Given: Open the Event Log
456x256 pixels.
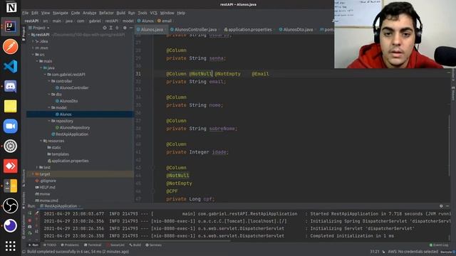Looking at the screenshot, I should (439, 245).
